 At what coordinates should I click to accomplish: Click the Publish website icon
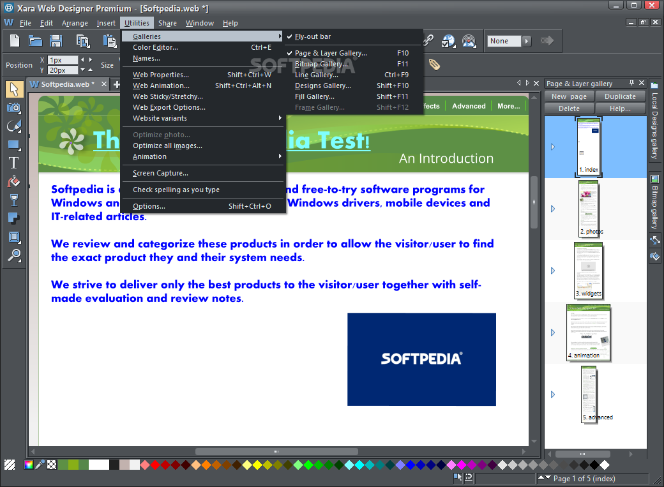[x=469, y=41]
